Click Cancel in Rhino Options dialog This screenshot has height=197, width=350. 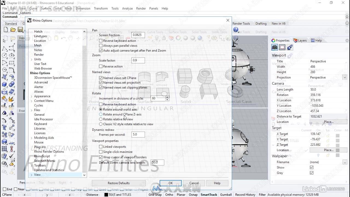(x=194, y=183)
